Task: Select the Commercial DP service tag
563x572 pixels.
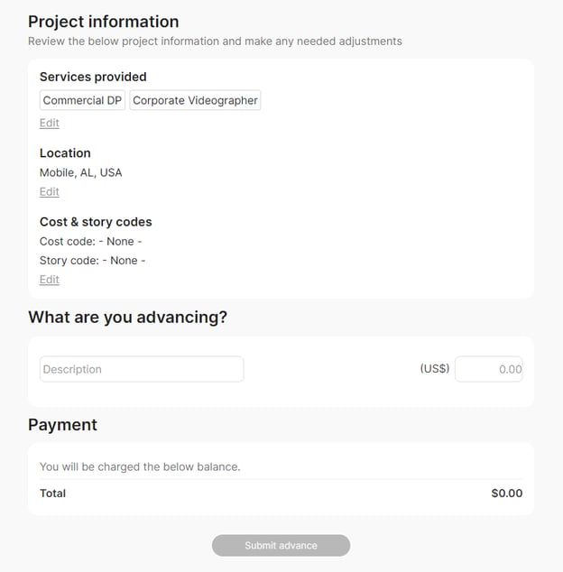Action: coord(82,100)
